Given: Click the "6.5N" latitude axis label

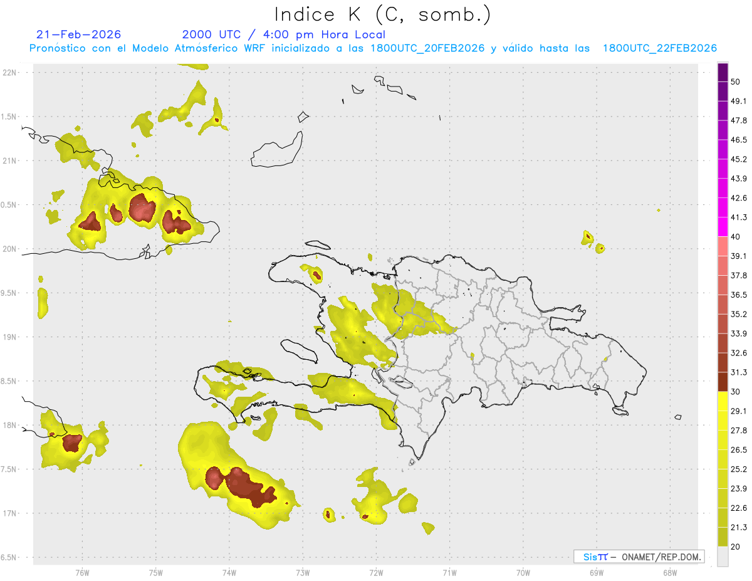Looking at the screenshot, I should tap(9, 557).
